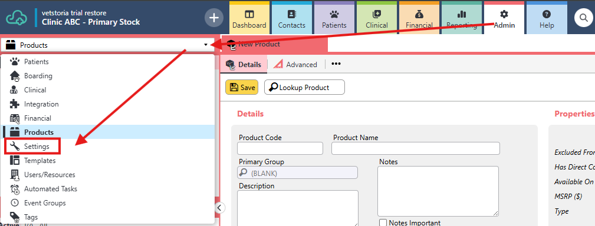Click the Save button
The width and height of the screenshot is (595, 226).
point(242,87)
